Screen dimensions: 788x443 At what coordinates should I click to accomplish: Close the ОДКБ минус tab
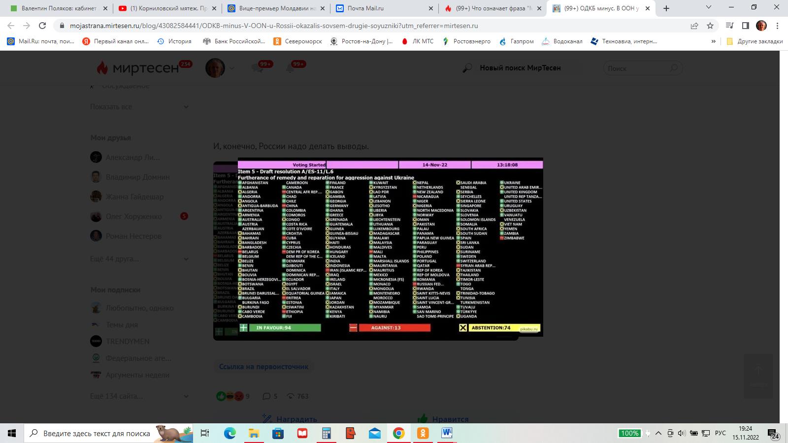[x=648, y=8]
